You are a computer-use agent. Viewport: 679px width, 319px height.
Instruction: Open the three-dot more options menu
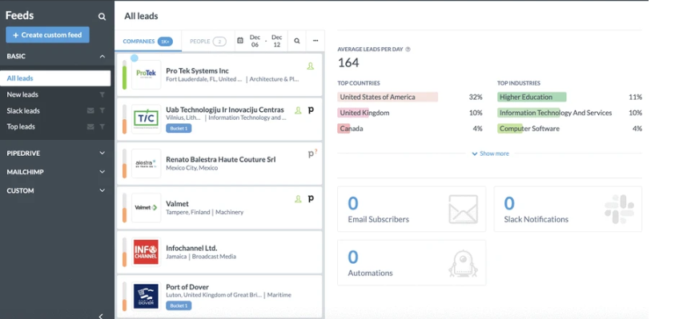click(315, 41)
